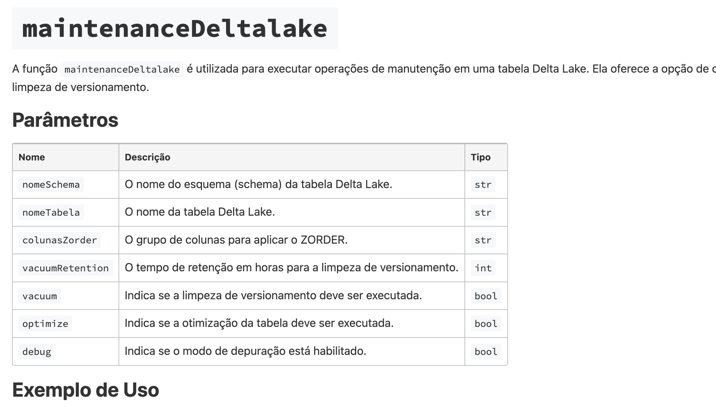Click the nomeTabela parameter name
The image size is (716, 408).
(x=51, y=212)
